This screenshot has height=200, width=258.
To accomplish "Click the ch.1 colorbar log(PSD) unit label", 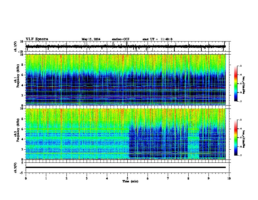I will (244, 85).
